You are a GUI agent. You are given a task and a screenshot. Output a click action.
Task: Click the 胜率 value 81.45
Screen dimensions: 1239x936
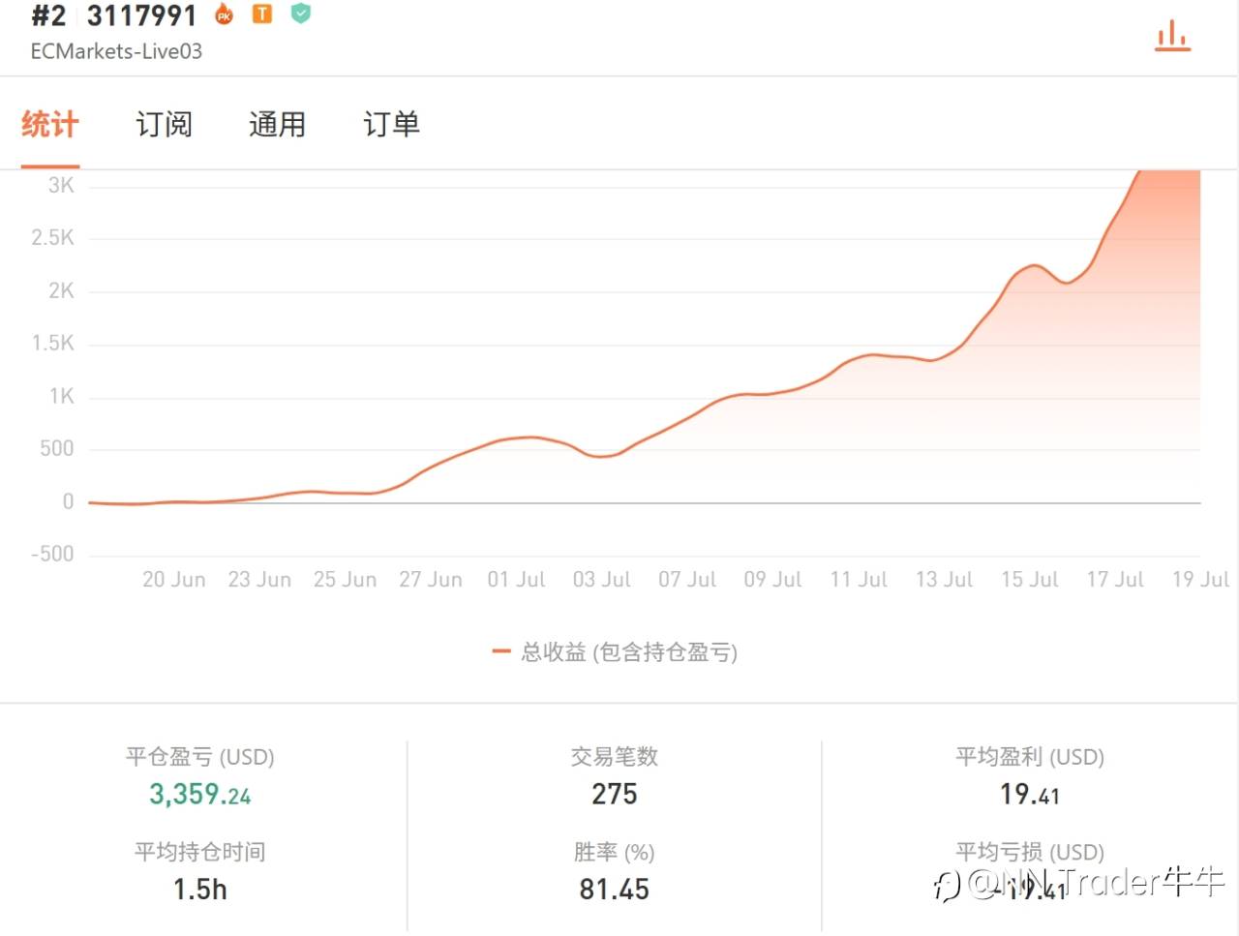click(615, 889)
